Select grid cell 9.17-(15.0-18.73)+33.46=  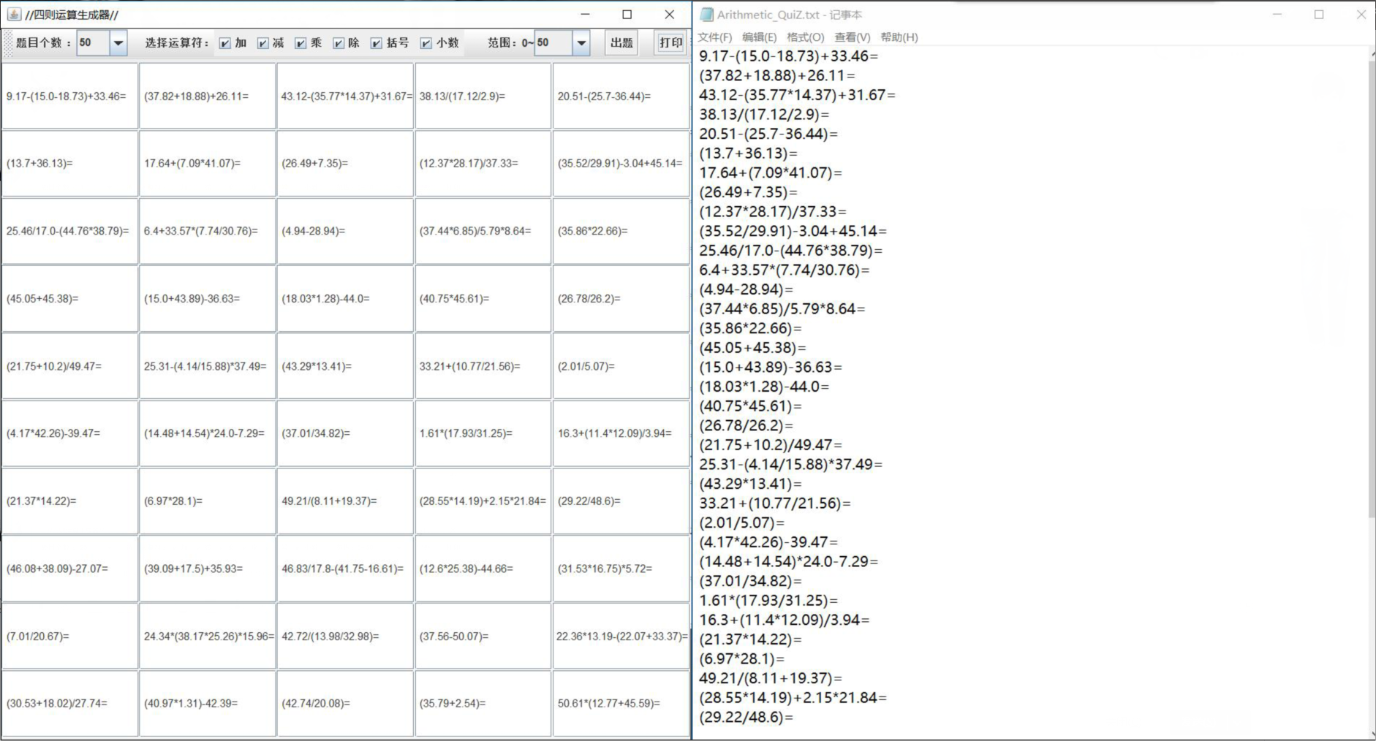(69, 96)
